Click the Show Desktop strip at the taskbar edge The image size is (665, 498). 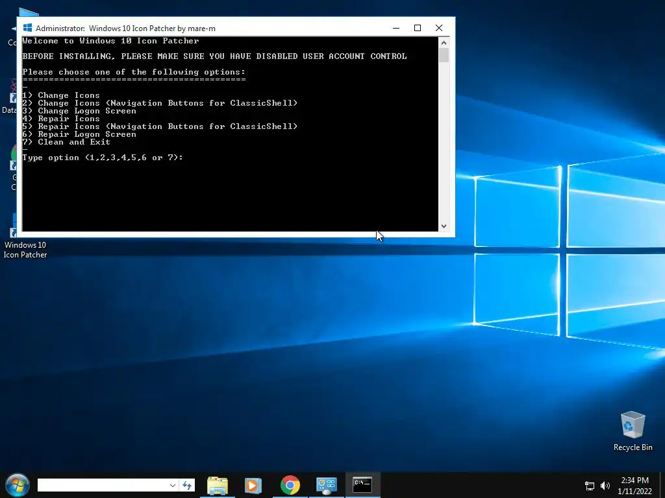point(662,485)
